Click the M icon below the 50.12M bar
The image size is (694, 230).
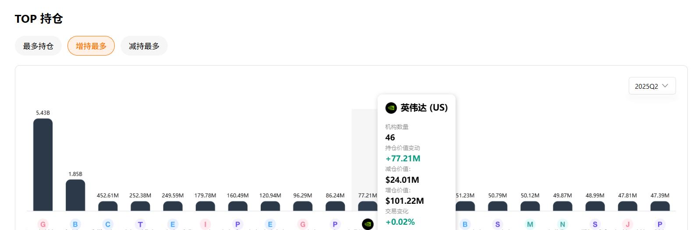[530, 224]
